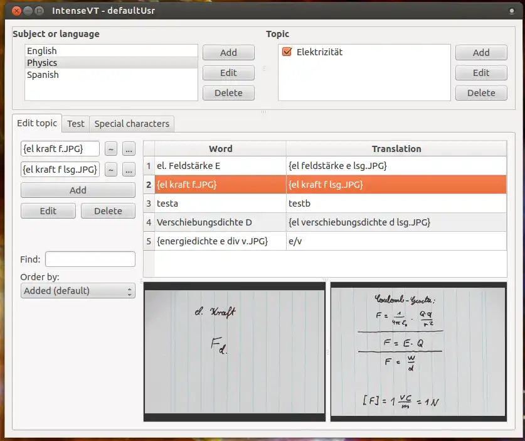The height and width of the screenshot is (441, 525).
Task: Click the wide Add button for word entry
Action: pyautogui.click(x=78, y=190)
